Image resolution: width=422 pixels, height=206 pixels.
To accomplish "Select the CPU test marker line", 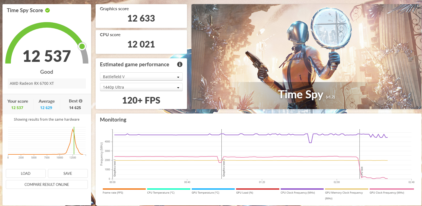I will pyautogui.click(x=360, y=154).
